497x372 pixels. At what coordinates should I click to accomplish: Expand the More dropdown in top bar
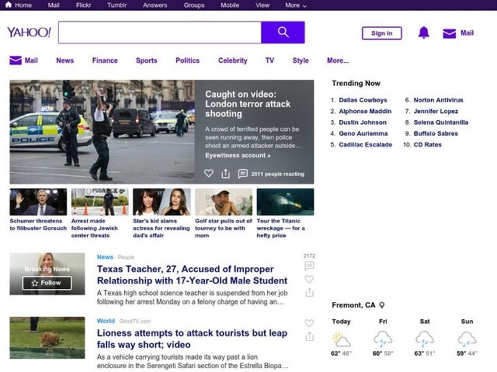[x=296, y=5]
